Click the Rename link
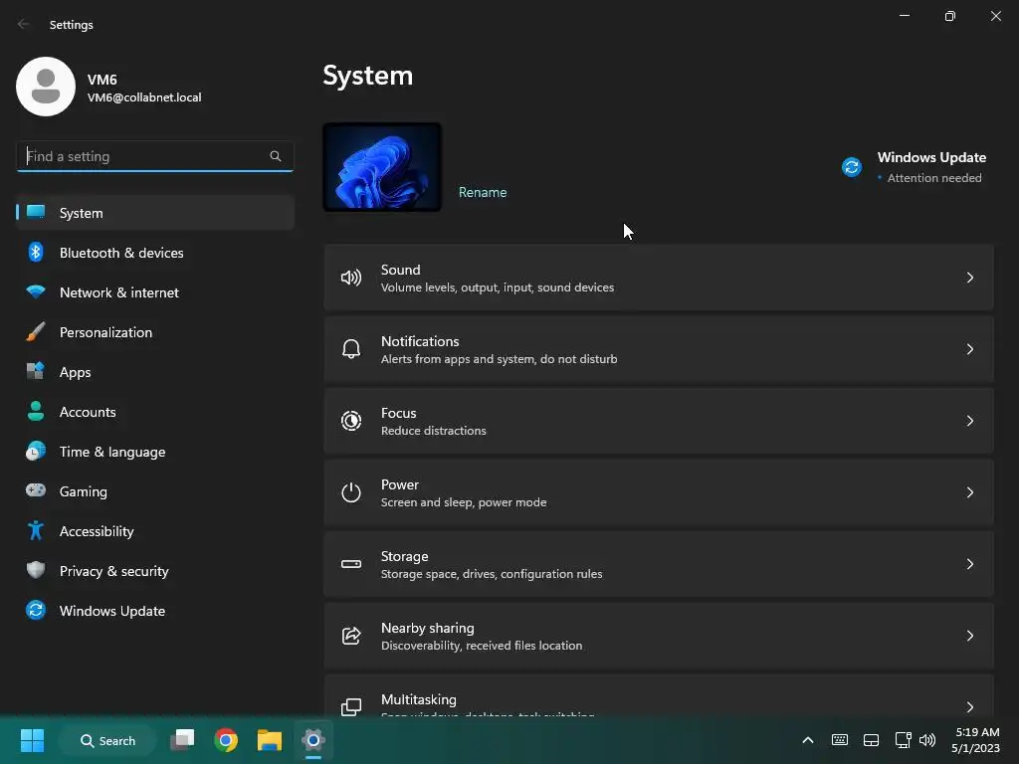 [x=483, y=192]
